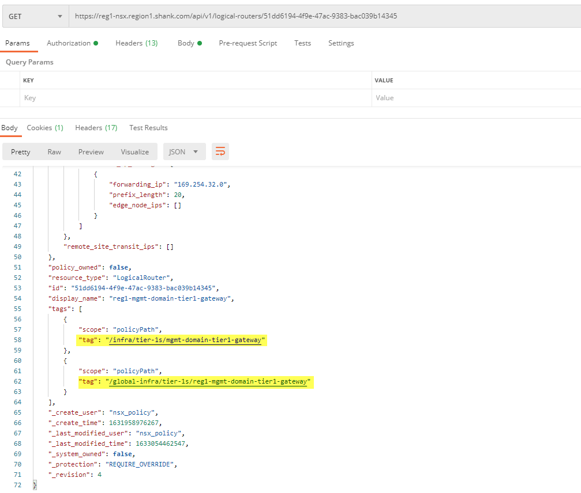Open the request Settings tab
581x493 pixels.
(x=341, y=43)
